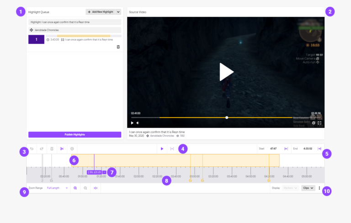This screenshot has width=351, height=223.
Task: Click the fit-to-selection zoom icon
Action: [96, 188]
